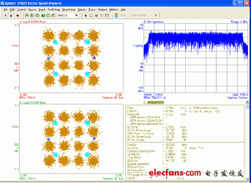Pause the measurement

coord(11,16)
